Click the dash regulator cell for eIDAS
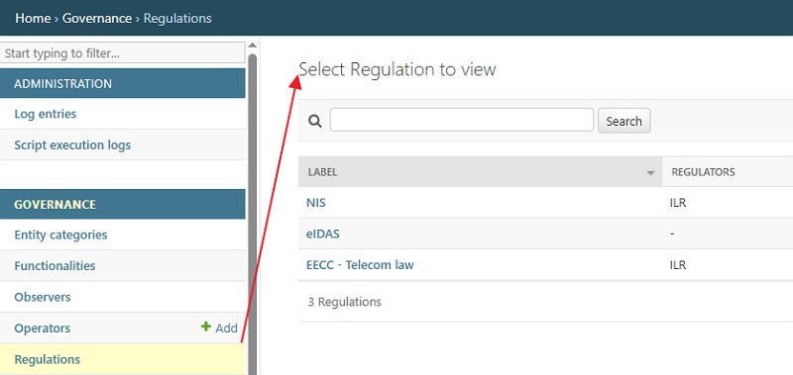The width and height of the screenshot is (793, 375). coord(672,234)
